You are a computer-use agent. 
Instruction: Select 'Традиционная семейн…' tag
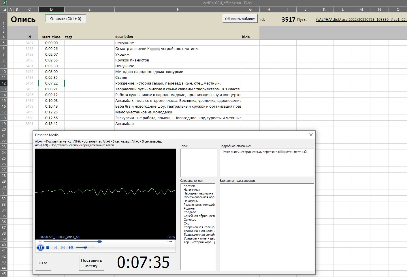tap(199, 235)
